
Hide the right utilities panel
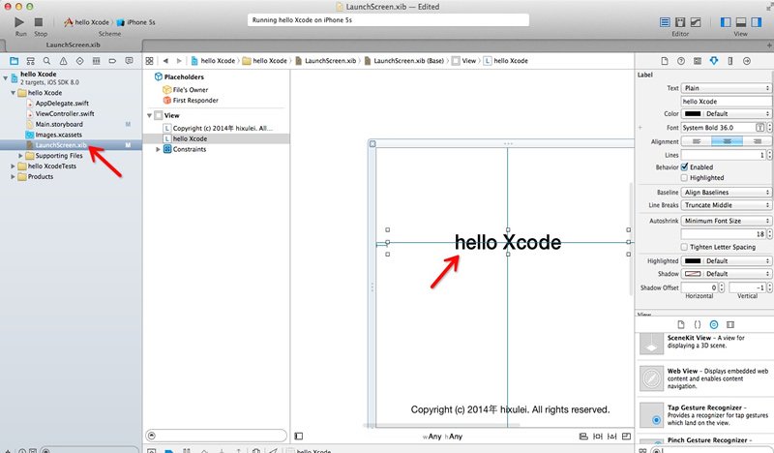point(757,22)
